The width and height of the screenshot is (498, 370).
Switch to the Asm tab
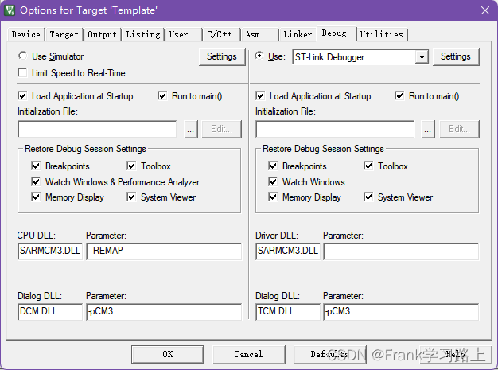point(259,34)
